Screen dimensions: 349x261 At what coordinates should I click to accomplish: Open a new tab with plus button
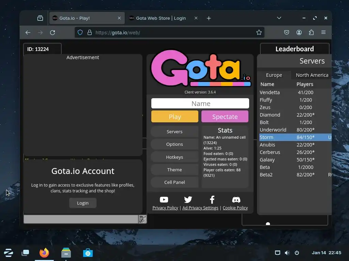(209, 18)
